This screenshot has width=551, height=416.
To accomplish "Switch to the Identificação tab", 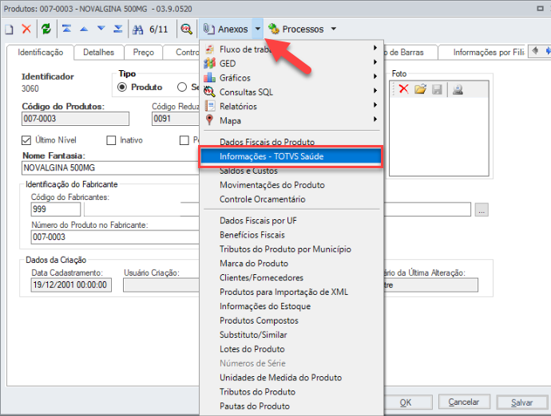I will tap(41, 53).
